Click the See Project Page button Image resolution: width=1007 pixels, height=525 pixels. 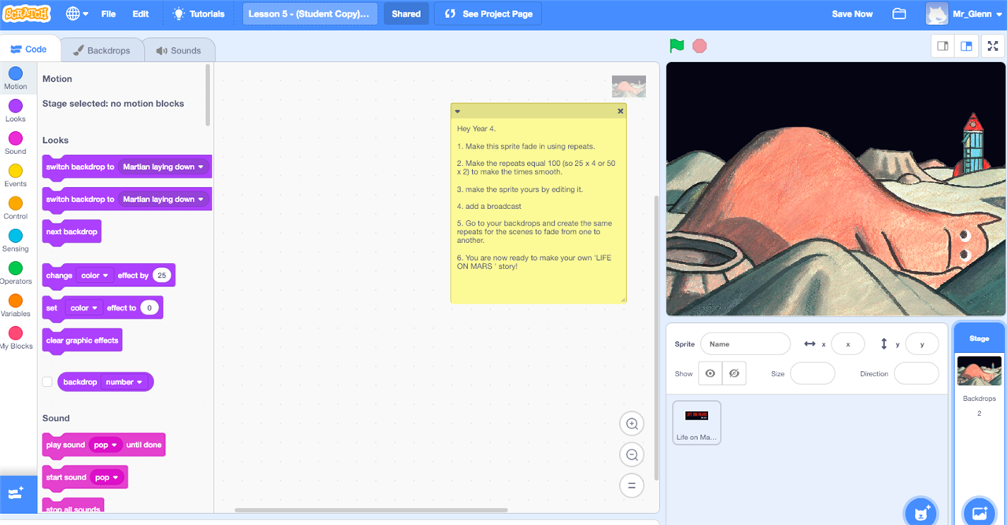click(x=489, y=14)
